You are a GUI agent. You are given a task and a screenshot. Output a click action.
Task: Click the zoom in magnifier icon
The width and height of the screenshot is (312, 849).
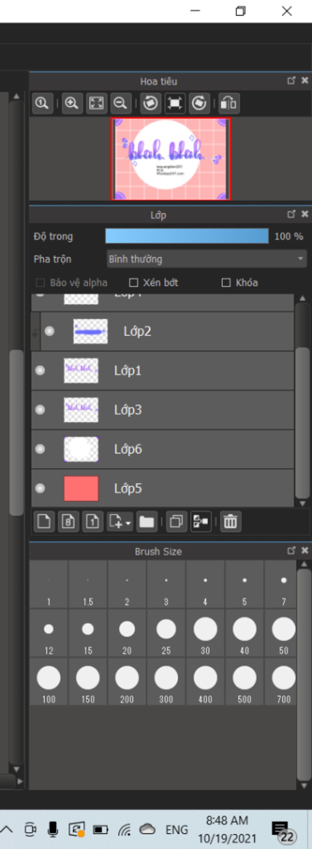click(x=72, y=103)
